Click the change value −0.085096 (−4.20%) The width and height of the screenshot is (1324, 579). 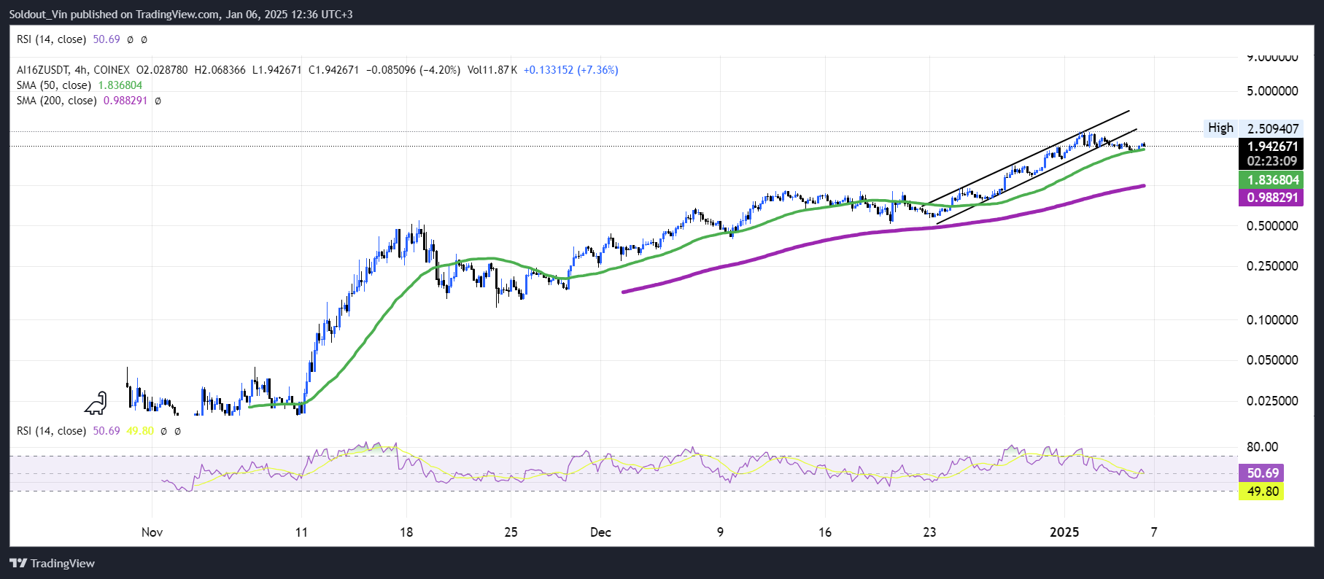(x=413, y=70)
